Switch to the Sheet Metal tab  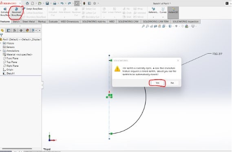pyautogui.click(x=29, y=22)
